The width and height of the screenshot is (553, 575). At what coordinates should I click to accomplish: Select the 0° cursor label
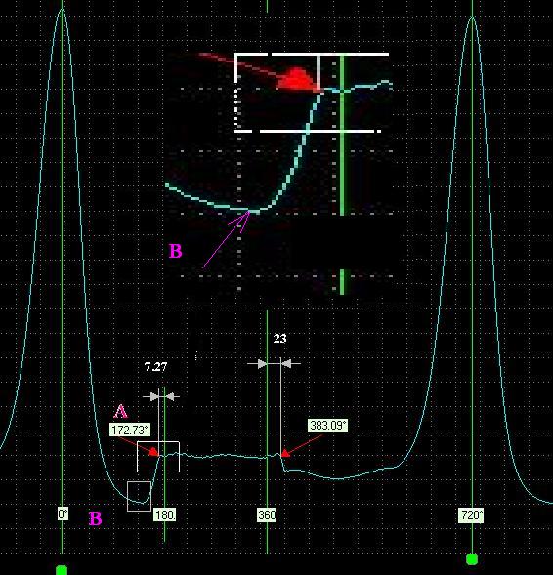click(x=63, y=514)
